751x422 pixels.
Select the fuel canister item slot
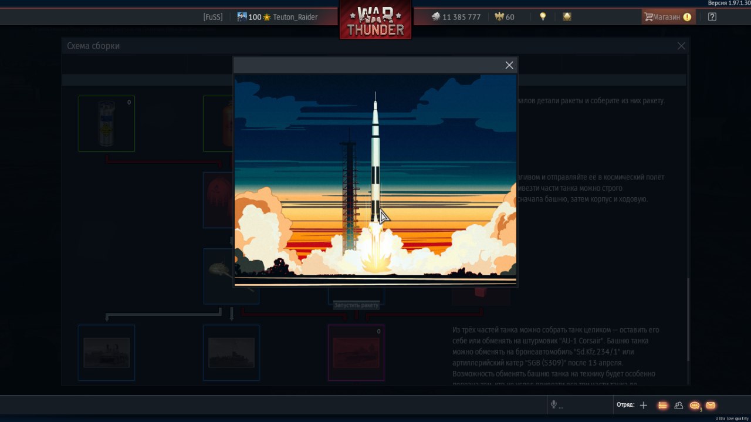click(x=107, y=124)
